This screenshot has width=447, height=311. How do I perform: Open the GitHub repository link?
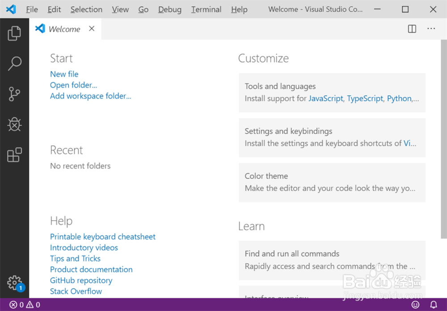(81, 280)
